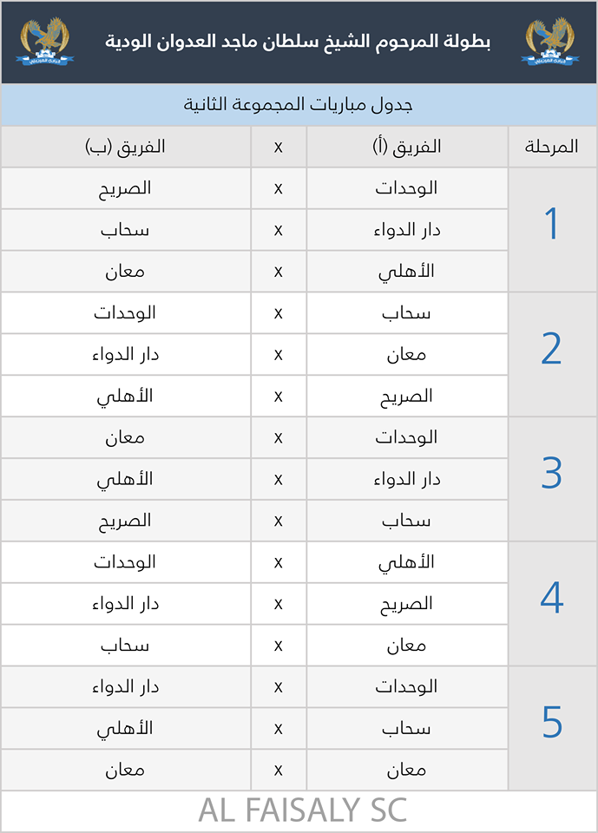Click the 'AL FAISALY SC' footer text
The height and width of the screenshot is (833, 598).
[302, 810]
